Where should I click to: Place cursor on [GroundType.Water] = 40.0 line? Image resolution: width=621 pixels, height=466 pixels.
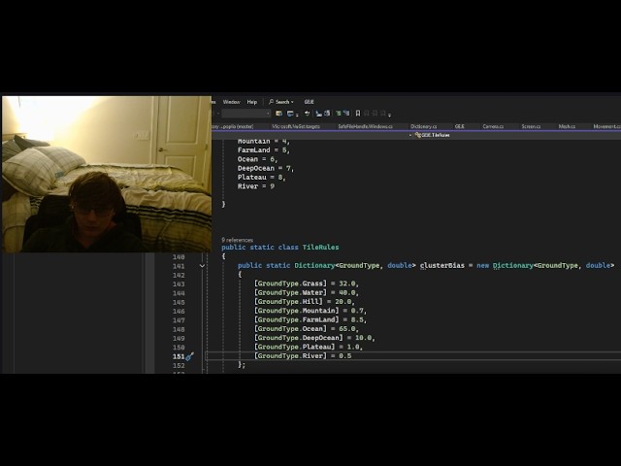[307, 293]
